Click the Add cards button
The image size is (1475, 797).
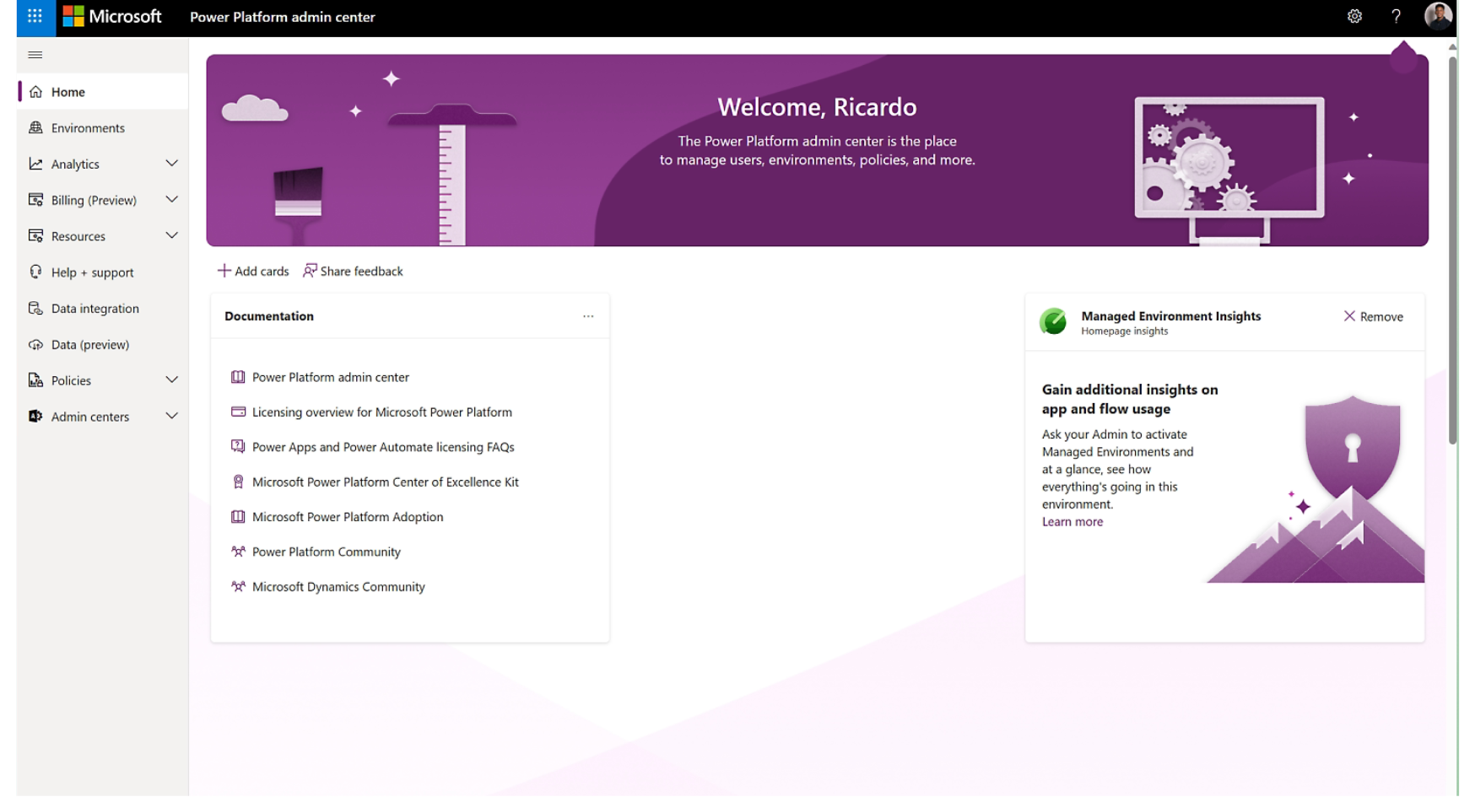tap(253, 271)
